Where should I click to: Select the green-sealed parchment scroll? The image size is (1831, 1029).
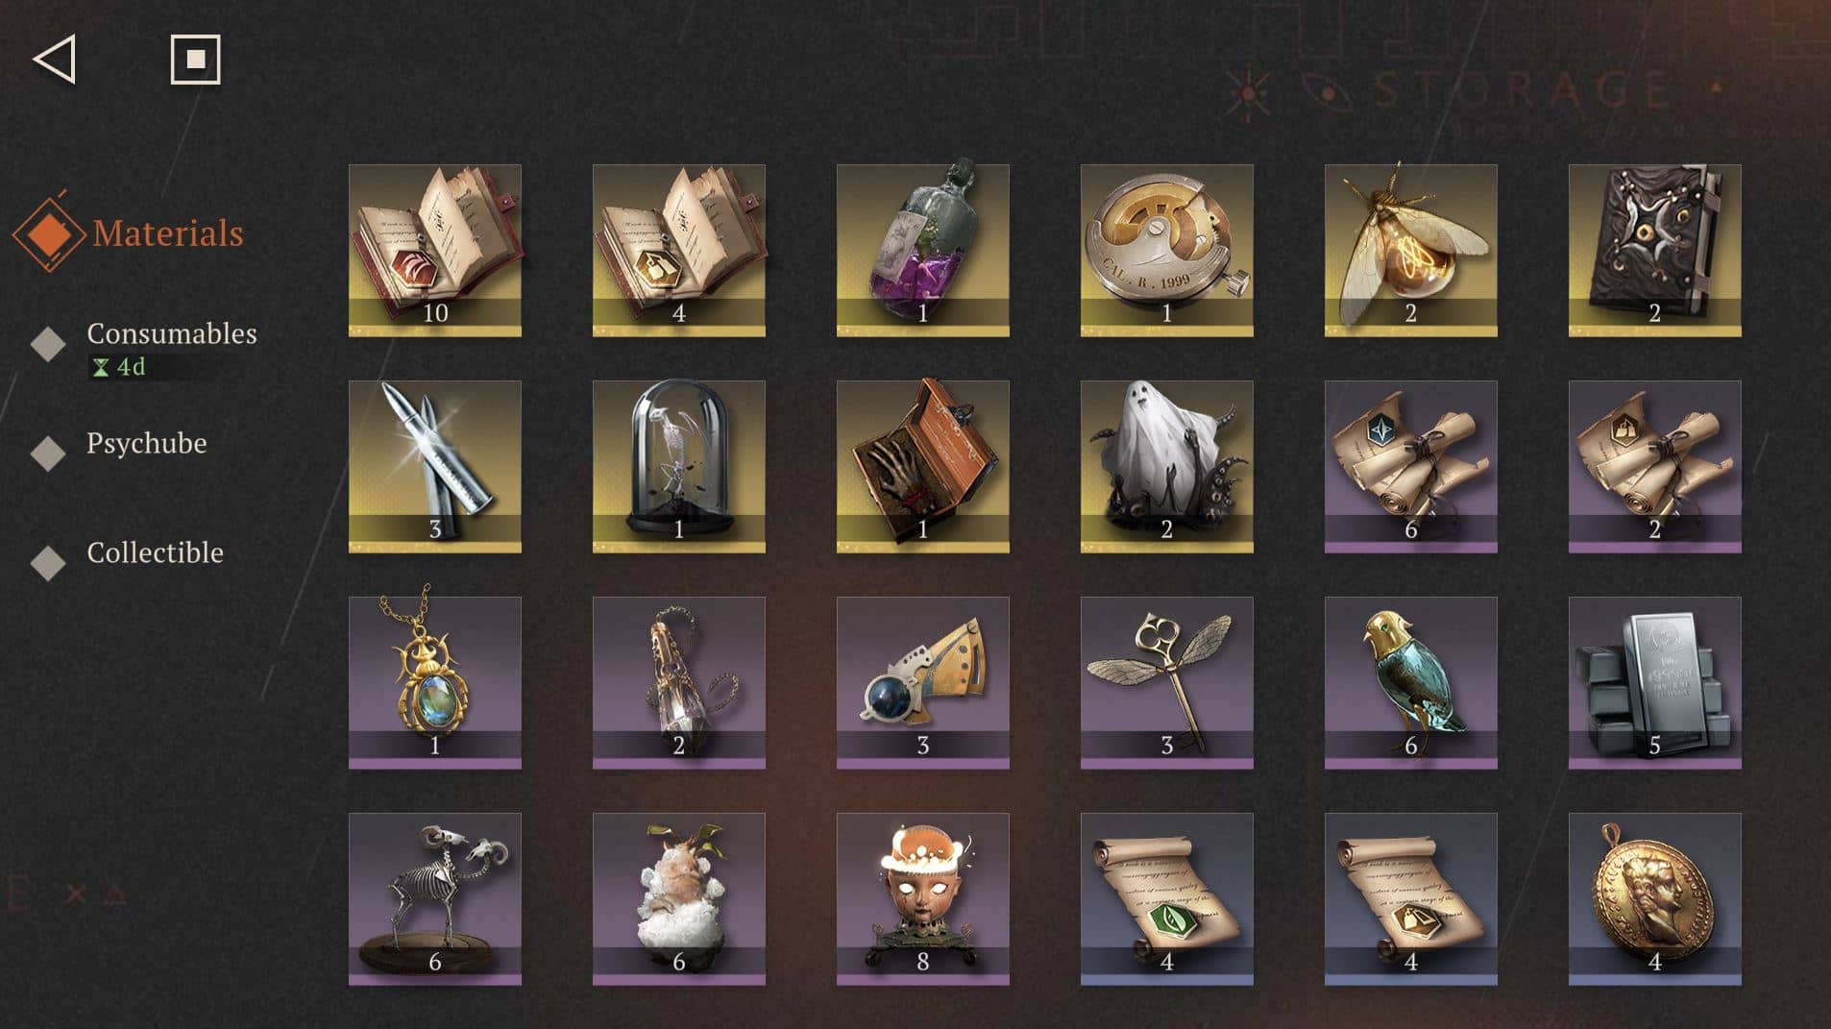(1166, 898)
